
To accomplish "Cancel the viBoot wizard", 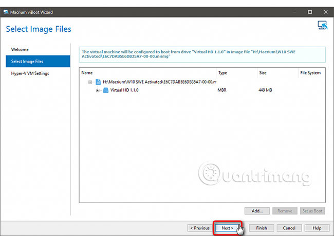I will [289, 228].
